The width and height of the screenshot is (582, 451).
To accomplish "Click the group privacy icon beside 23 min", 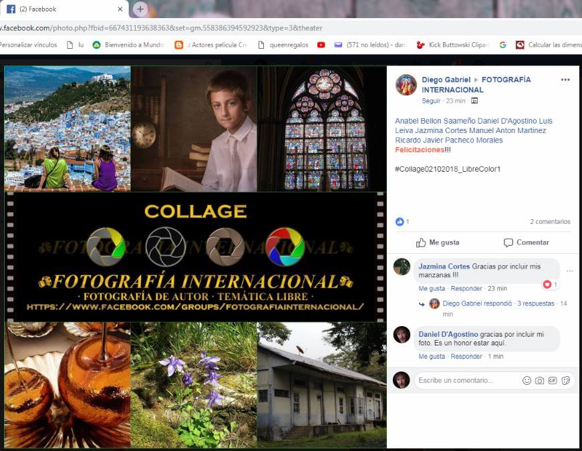I will 474,101.
